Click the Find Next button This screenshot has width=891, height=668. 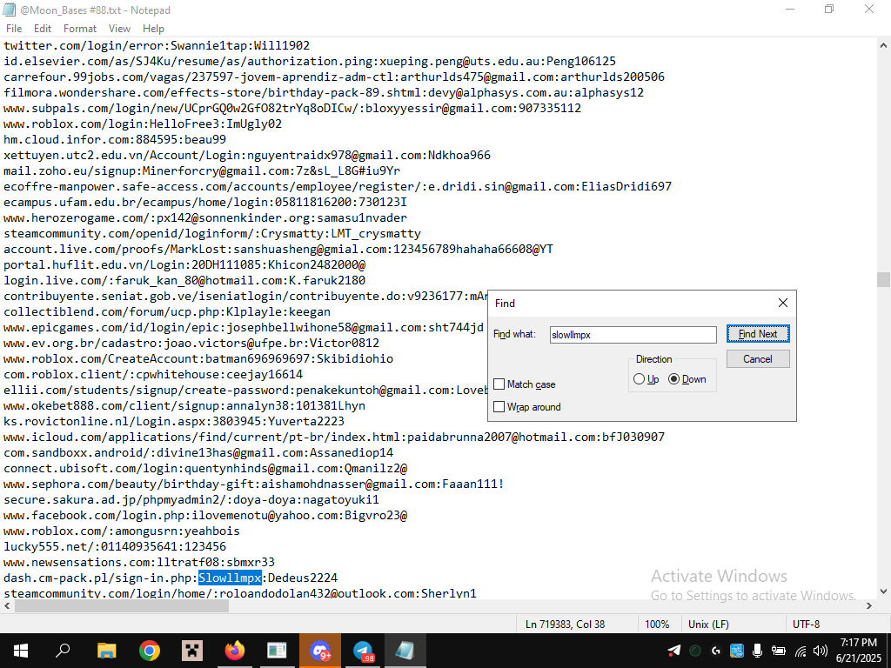point(758,334)
